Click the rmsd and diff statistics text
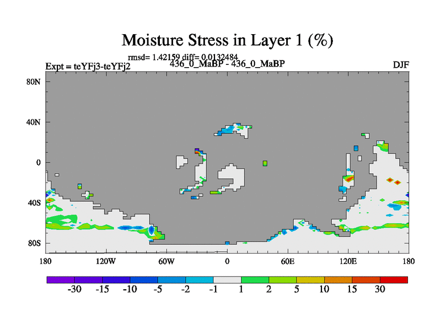The height and width of the screenshot is (330, 441). (x=182, y=57)
